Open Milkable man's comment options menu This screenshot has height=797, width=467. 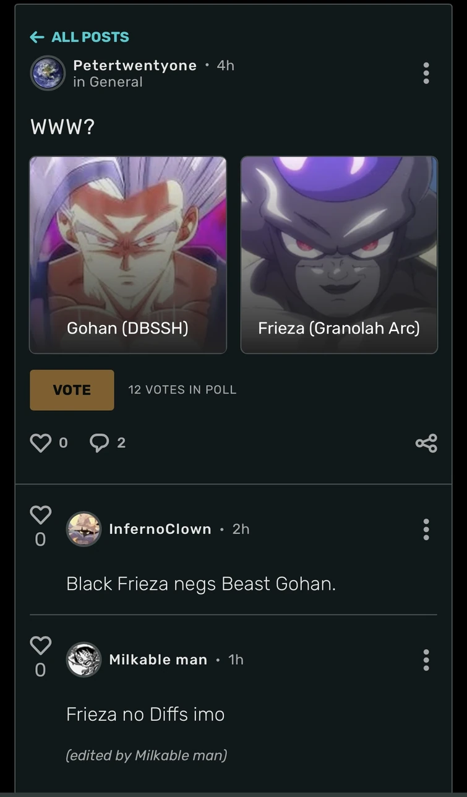click(426, 660)
